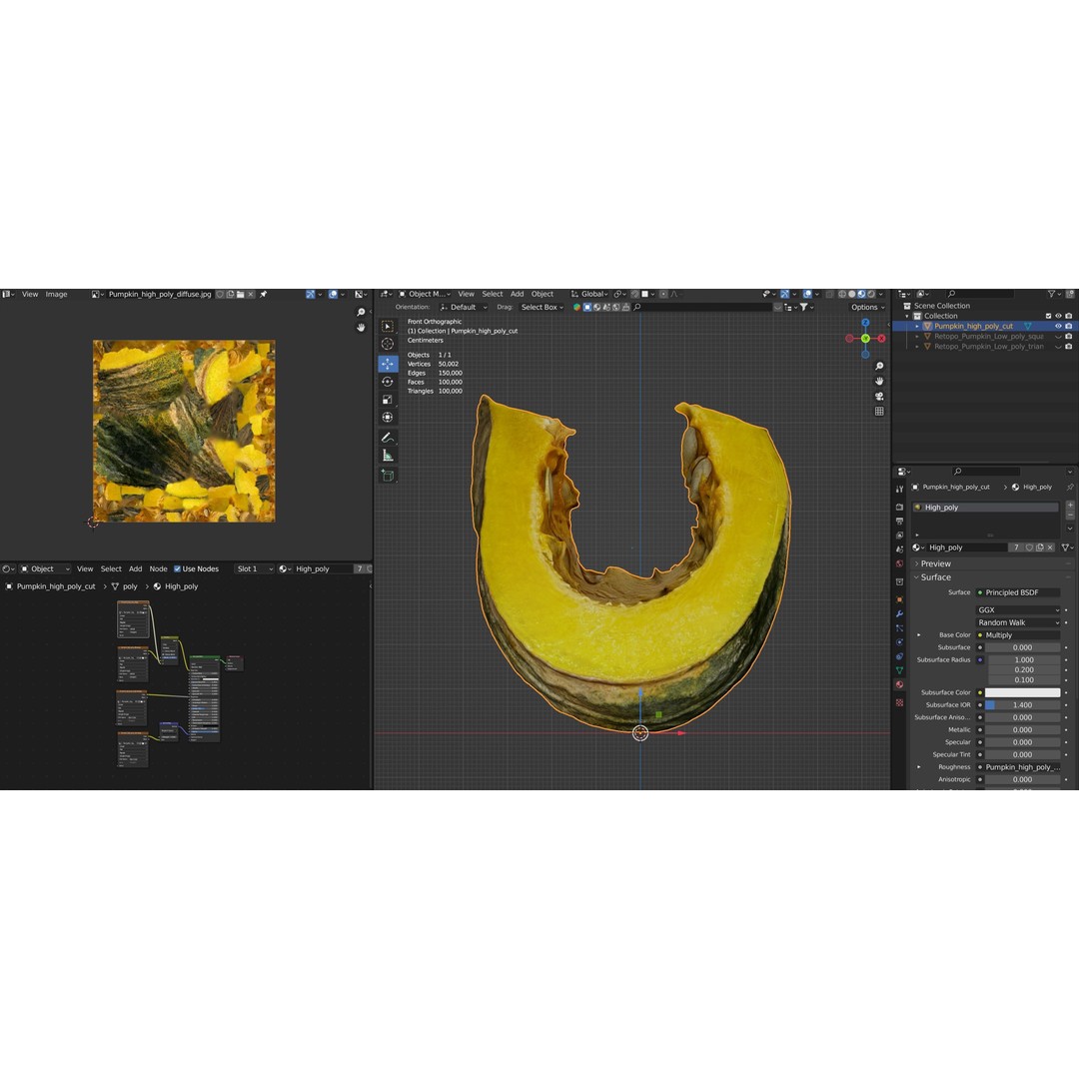Open the Select menu in 3D viewport
The height and width of the screenshot is (1079, 1079).
492,294
